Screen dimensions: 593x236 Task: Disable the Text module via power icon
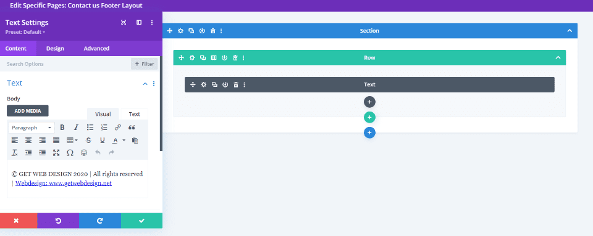pos(225,85)
